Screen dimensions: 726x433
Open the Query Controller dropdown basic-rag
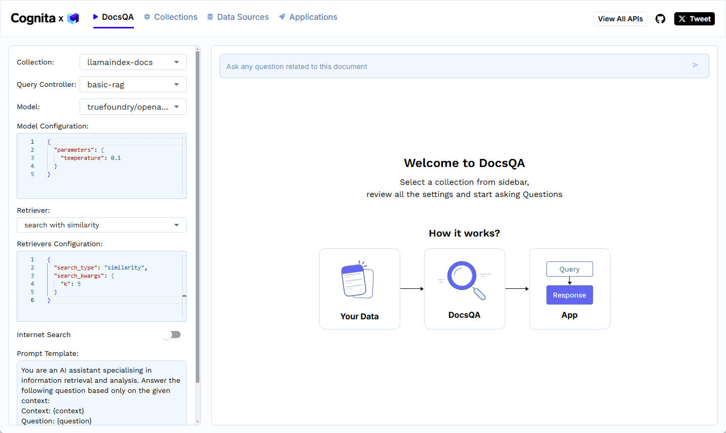click(x=133, y=84)
